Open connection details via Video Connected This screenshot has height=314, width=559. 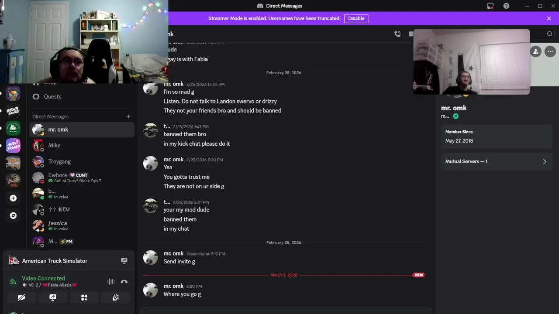click(x=43, y=278)
